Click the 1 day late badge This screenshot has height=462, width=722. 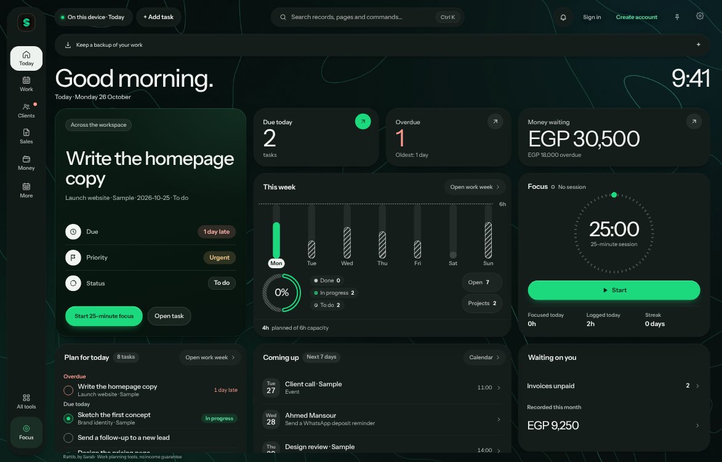[217, 231]
